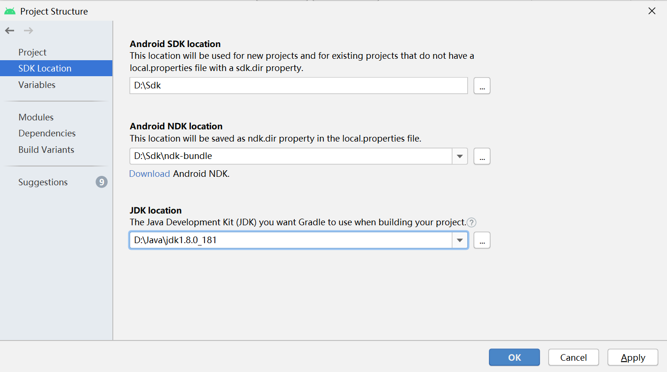Click the back navigation arrow
667x372 pixels.
(9, 30)
